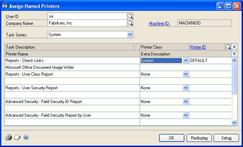Screen dimensions: 243x147
Task: Click the application icon in the title bar
Action: point(5,6)
